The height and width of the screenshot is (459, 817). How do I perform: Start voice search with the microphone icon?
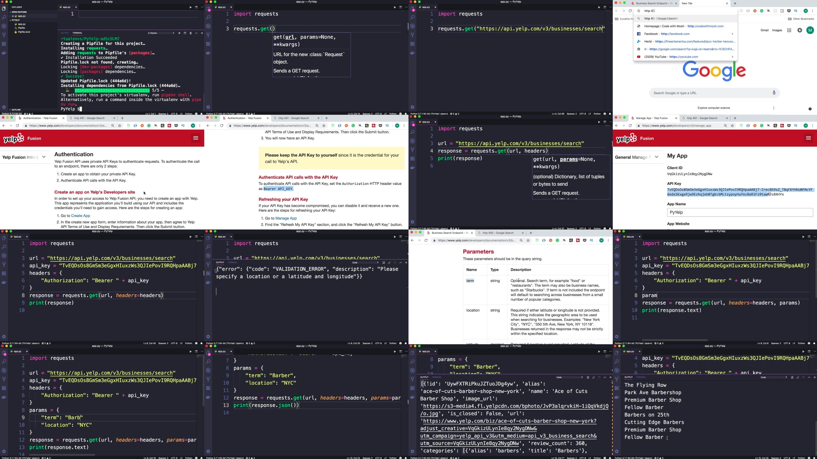[x=774, y=93]
